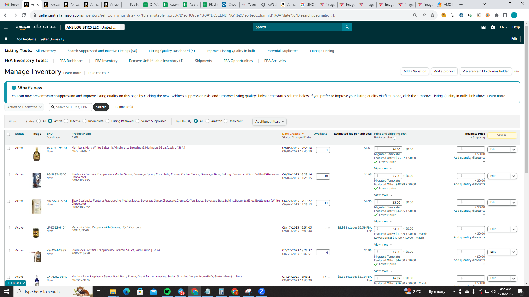Click the Task View taskbar icon

(x=99, y=291)
